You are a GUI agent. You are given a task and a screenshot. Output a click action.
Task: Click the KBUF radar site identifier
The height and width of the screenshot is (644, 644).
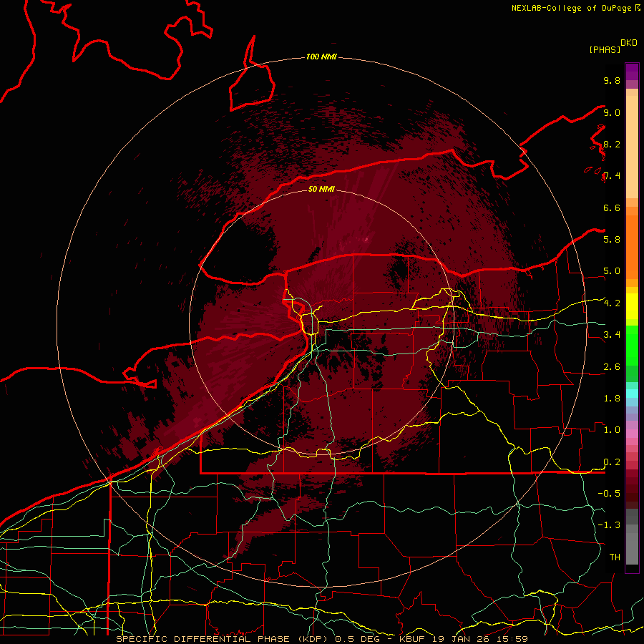click(413, 639)
